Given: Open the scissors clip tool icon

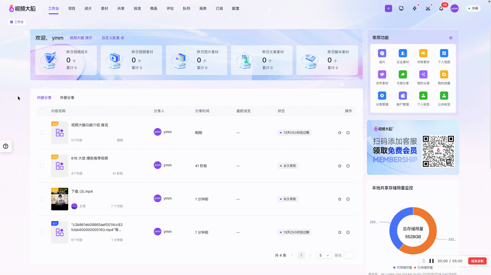Looking at the screenshot, I should 428,8.
